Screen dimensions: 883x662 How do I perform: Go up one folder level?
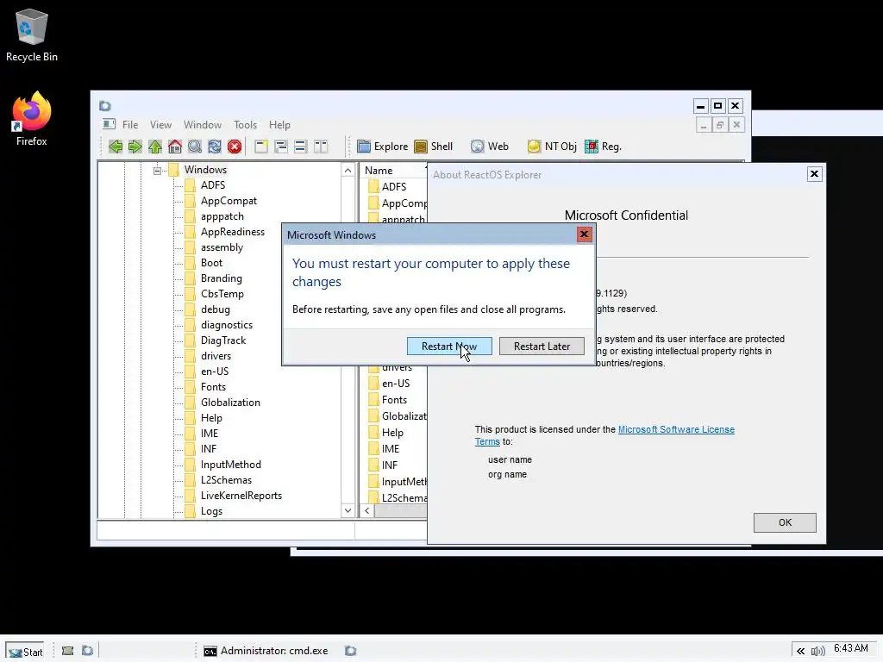155,147
